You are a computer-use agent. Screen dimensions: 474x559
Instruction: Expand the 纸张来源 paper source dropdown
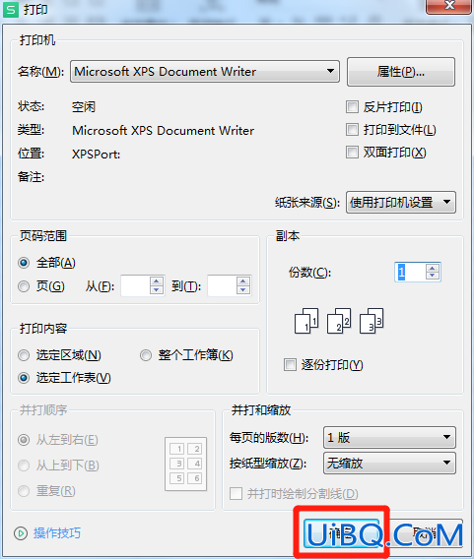tap(401, 202)
